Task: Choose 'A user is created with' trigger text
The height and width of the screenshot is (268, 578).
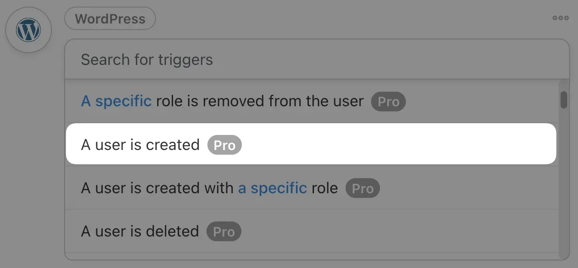Action: [x=157, y=188]
